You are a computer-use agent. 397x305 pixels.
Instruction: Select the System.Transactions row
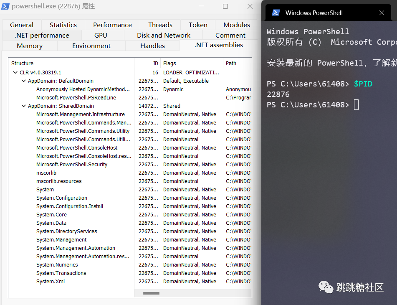(130, 273)
